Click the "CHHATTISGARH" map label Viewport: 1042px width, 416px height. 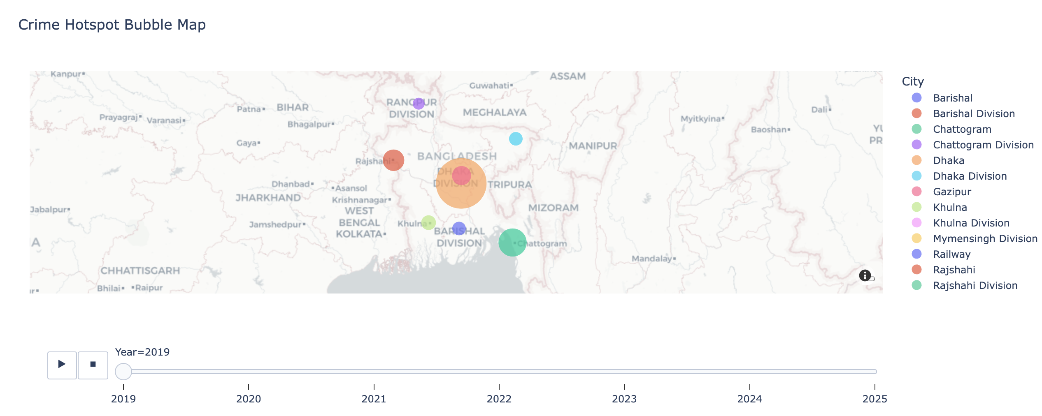[x=140, y=271]
